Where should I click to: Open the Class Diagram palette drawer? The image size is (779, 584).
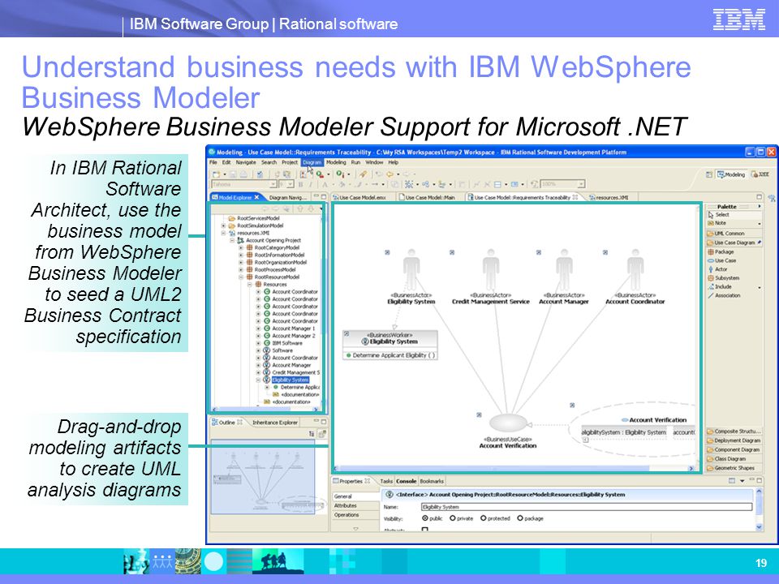734,459
